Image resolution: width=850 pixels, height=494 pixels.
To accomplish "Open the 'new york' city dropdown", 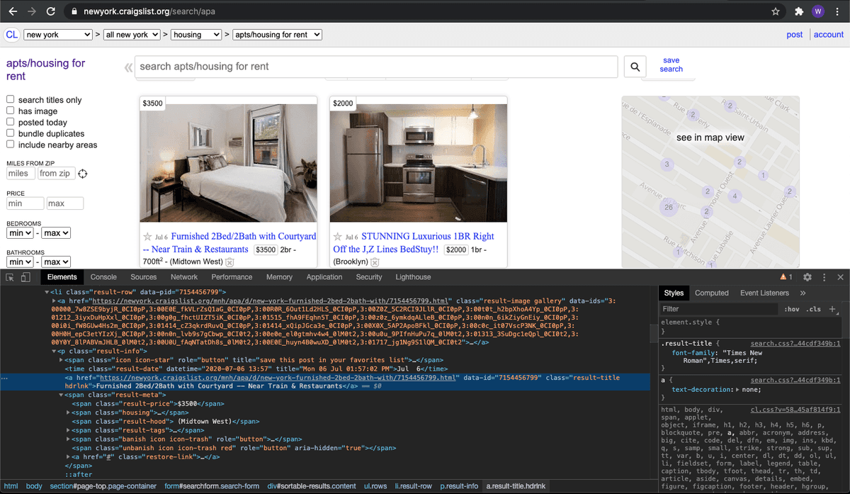I will [57, 35].
